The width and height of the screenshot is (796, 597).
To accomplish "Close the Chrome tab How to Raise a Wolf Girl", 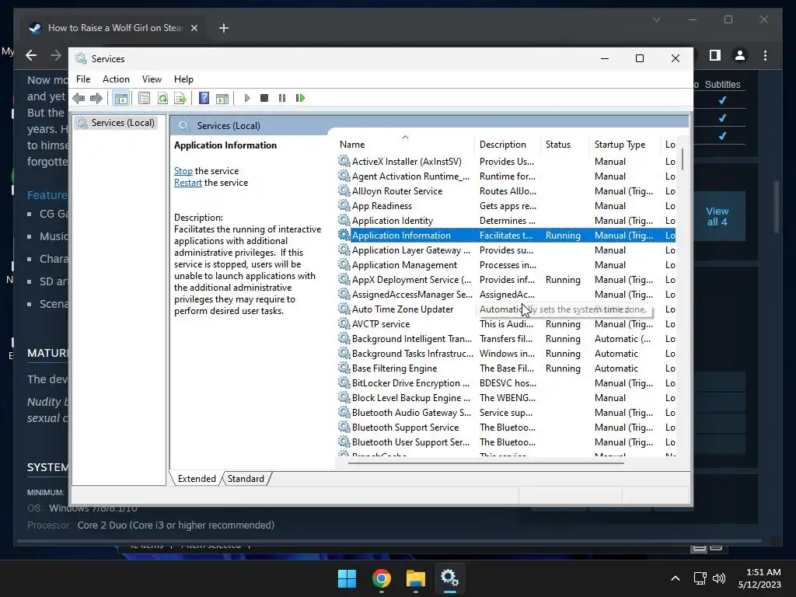I will coord(194,28).
